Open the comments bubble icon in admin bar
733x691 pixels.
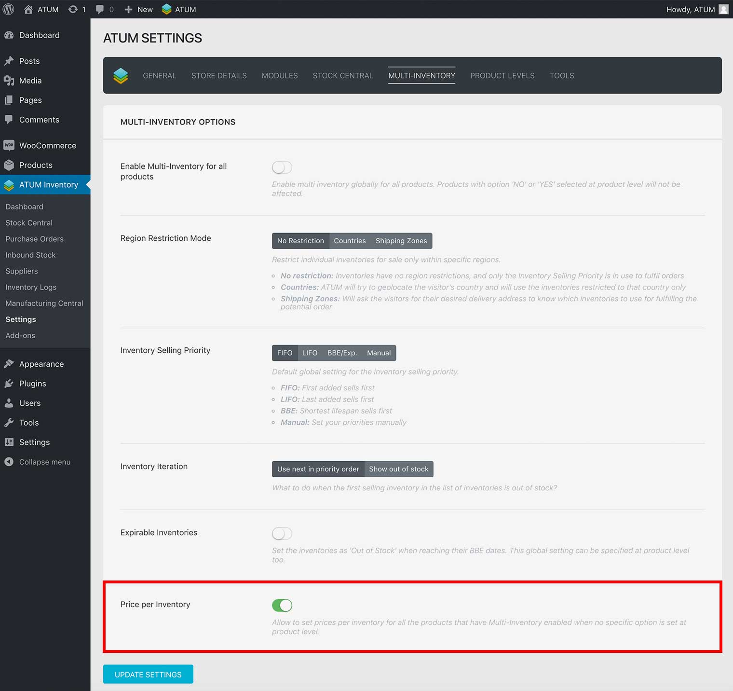(100, 9)
